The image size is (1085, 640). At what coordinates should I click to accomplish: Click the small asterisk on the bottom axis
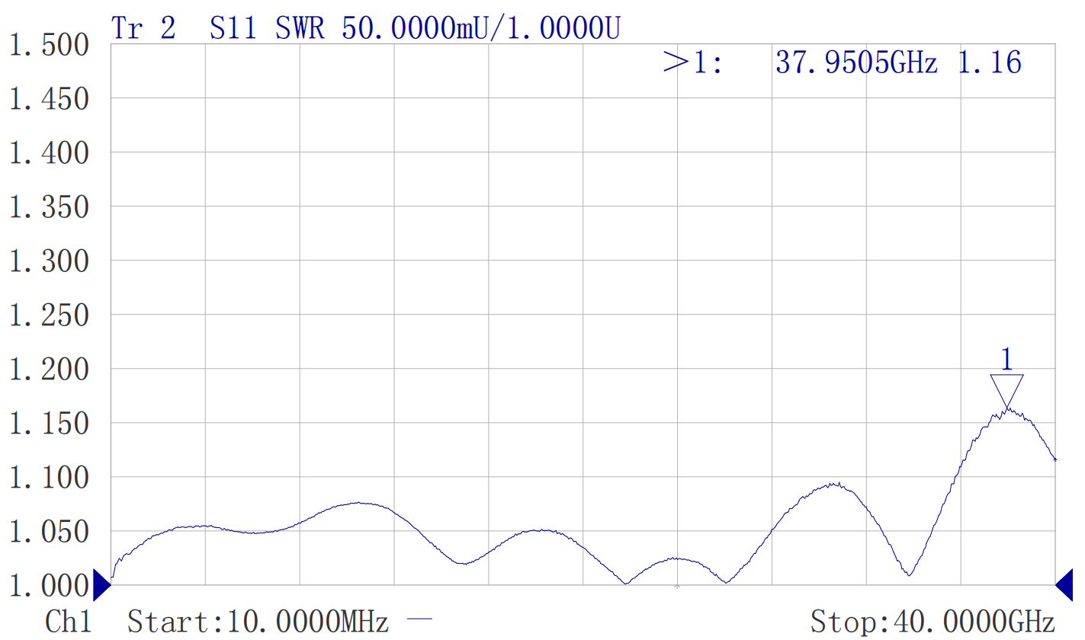677,587
